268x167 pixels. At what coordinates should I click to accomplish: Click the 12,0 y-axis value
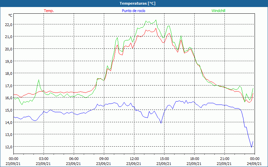[9, 147]
